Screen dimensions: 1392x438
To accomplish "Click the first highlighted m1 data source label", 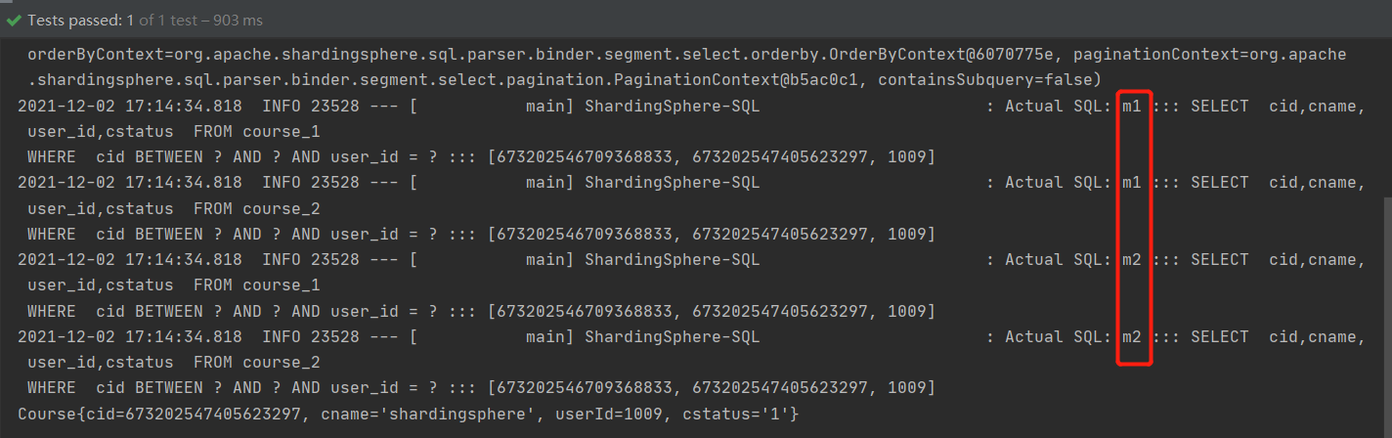I will point(1132,106).
